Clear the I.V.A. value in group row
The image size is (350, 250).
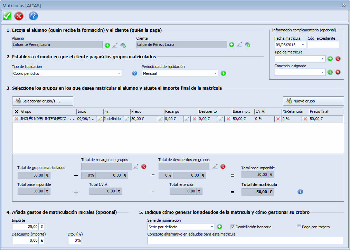278,119
